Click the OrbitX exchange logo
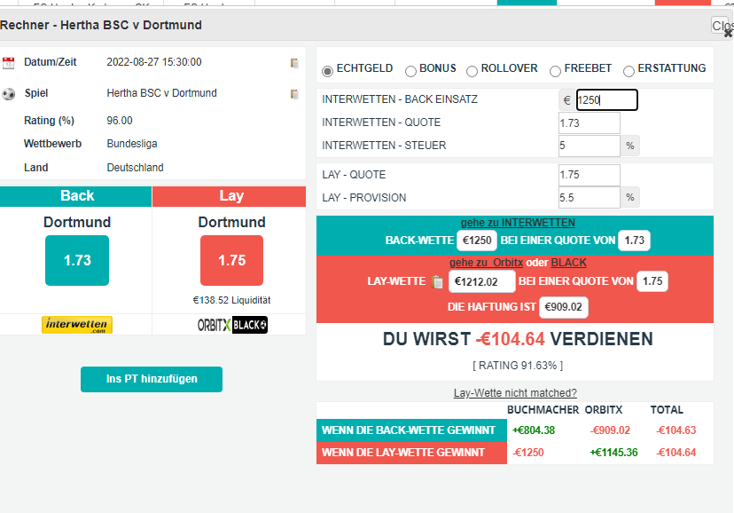 (x=214, y=325)
